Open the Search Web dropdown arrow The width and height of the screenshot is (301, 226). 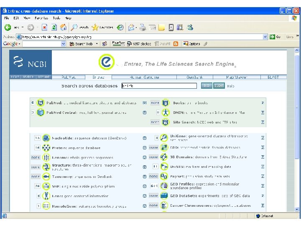pyautogui.click(x=97, y=44)
